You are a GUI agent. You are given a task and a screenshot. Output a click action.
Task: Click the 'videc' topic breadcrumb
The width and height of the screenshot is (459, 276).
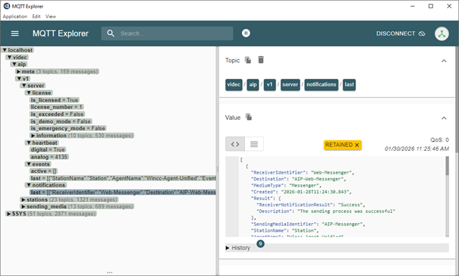coord(234,85)
